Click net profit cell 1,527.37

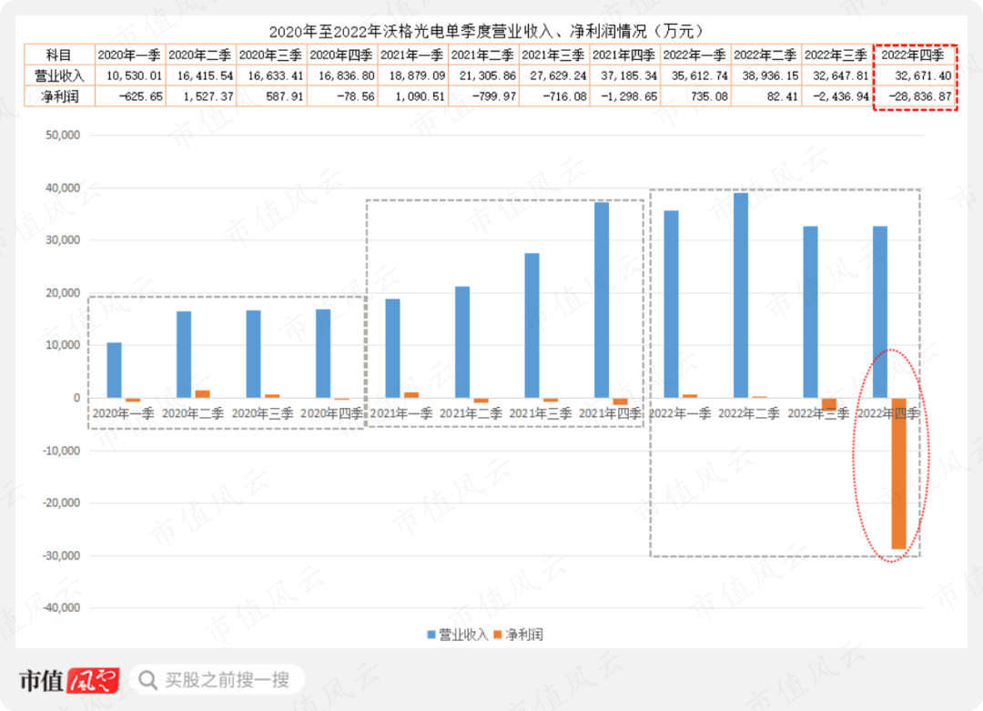[200, 96]
